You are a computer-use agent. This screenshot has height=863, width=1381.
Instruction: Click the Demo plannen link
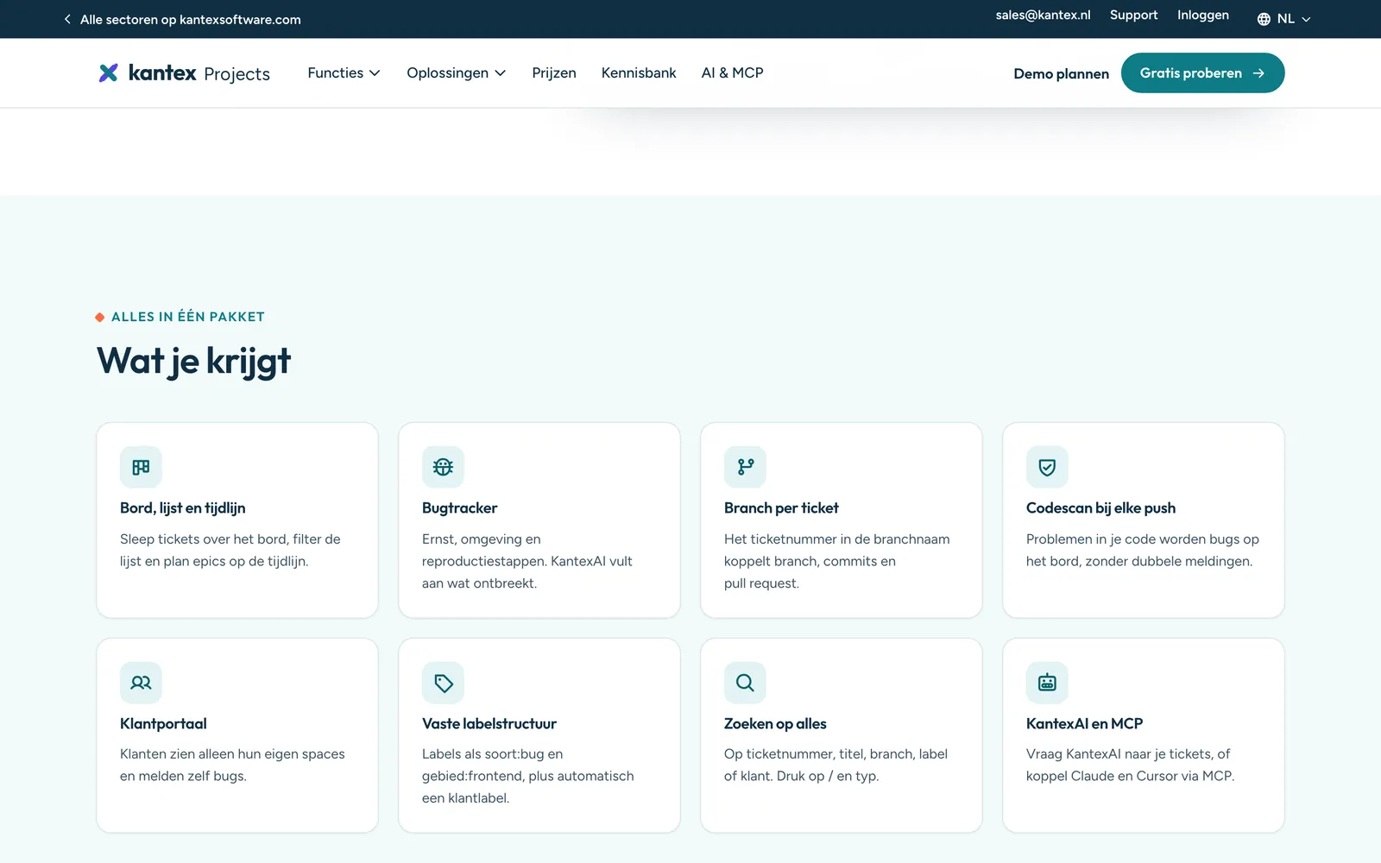point(1061,74)
